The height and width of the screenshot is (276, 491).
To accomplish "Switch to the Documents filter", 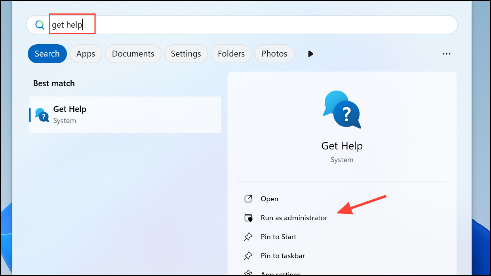I will [133, 54].
